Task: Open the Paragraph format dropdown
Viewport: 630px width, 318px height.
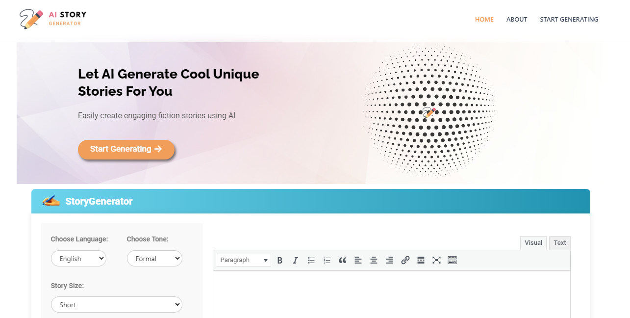Action: [x=243, y=260]
